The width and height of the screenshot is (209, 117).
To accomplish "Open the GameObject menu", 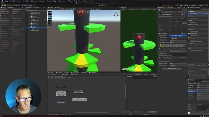I will 26,1.
